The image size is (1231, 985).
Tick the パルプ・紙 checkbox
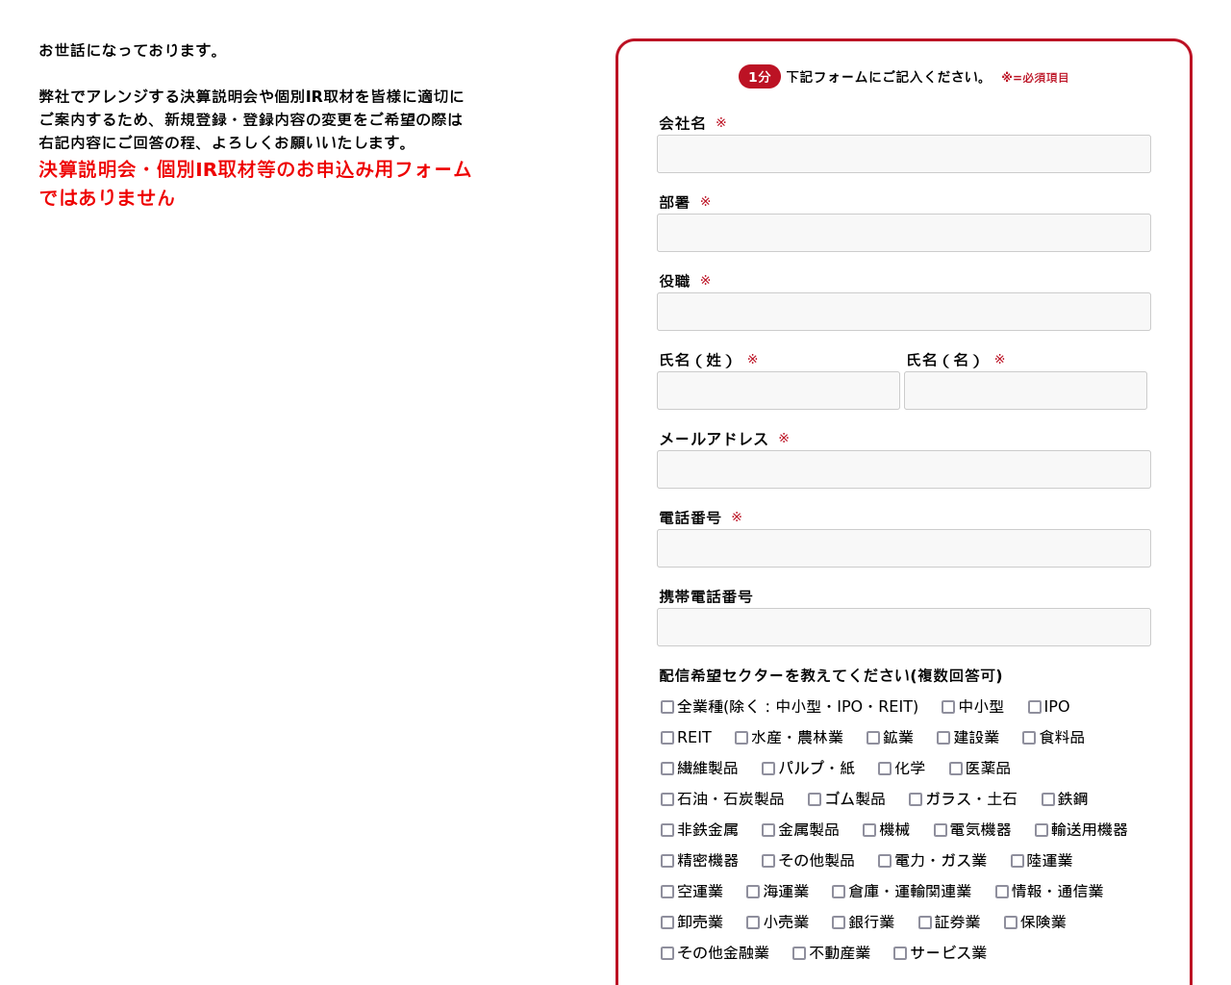(768, 769)
